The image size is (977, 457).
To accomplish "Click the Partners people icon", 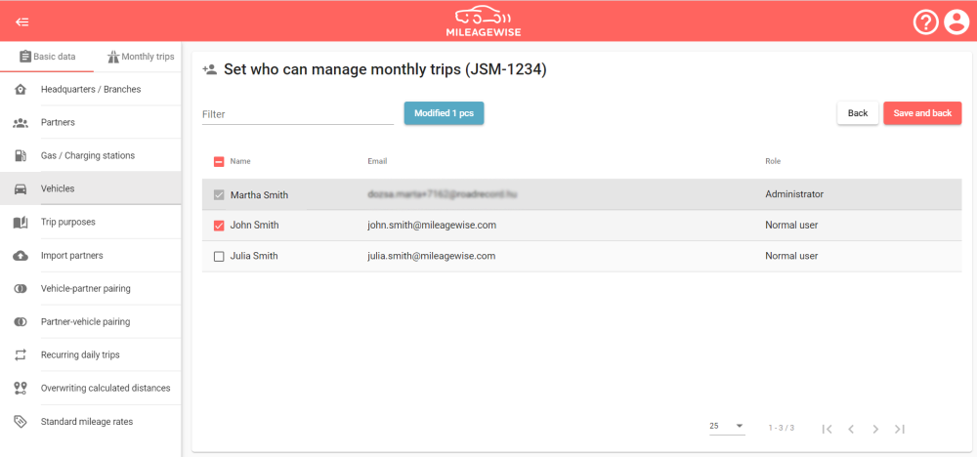I will point(21,123).
